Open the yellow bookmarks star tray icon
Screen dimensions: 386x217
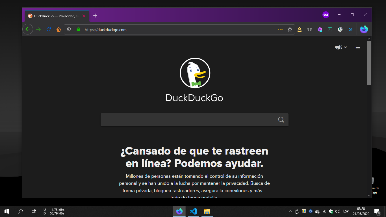click(x=300, y=29)
